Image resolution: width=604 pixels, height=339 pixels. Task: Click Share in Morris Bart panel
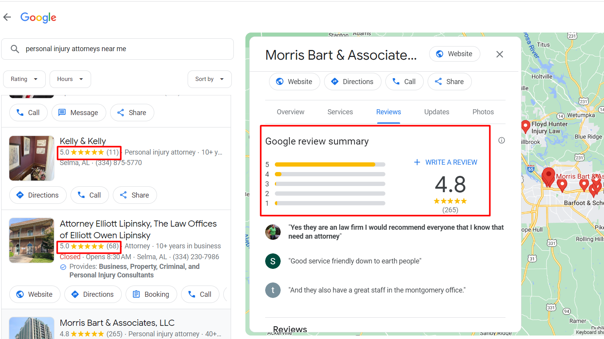(450, 81)
